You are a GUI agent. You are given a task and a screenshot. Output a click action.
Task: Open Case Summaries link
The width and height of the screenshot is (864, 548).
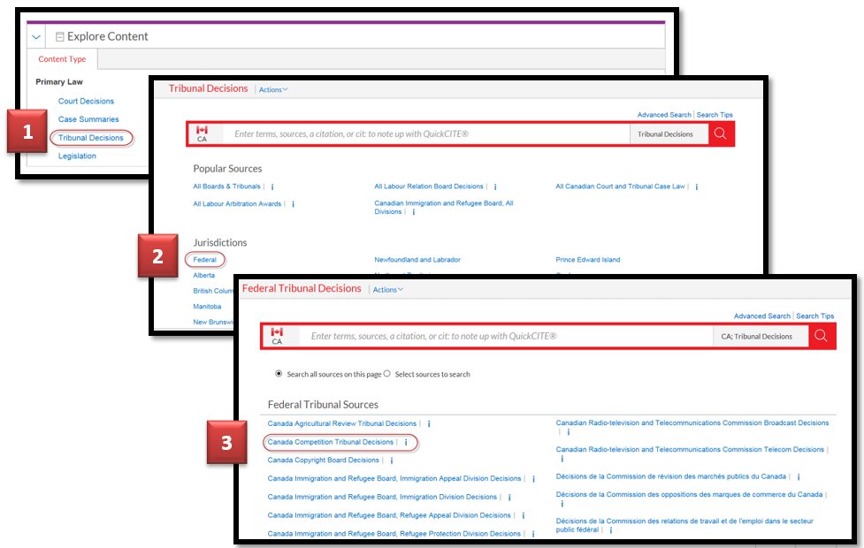[88, 119]
